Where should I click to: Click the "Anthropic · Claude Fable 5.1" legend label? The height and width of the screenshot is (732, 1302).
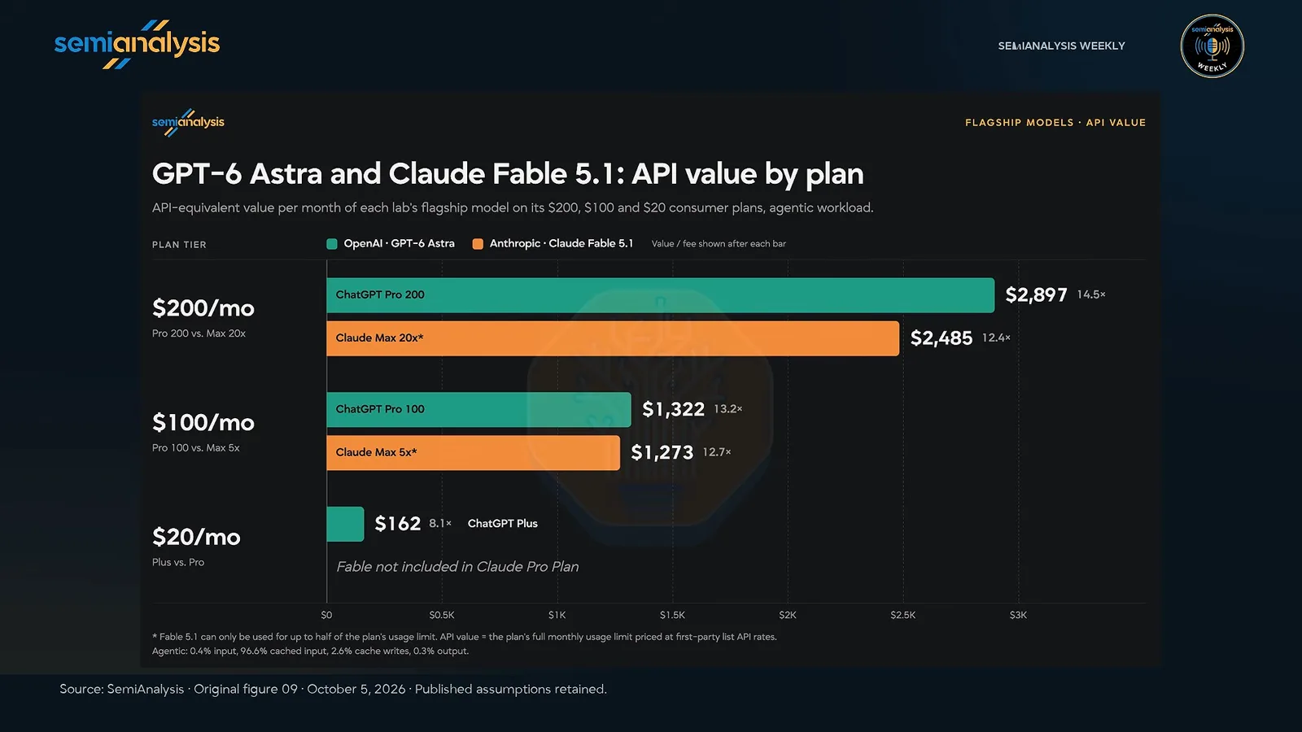(561, 244)
